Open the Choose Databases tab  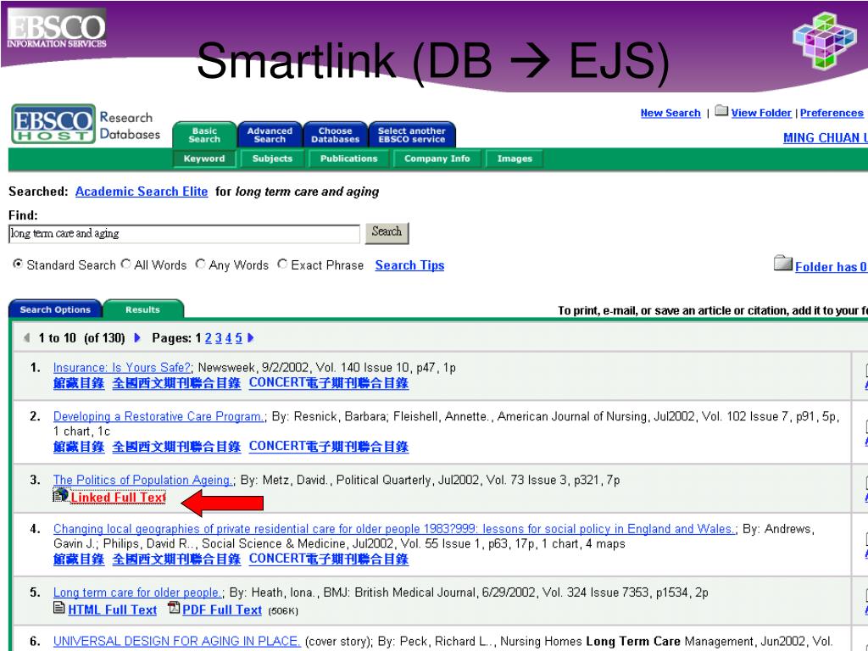335,135
